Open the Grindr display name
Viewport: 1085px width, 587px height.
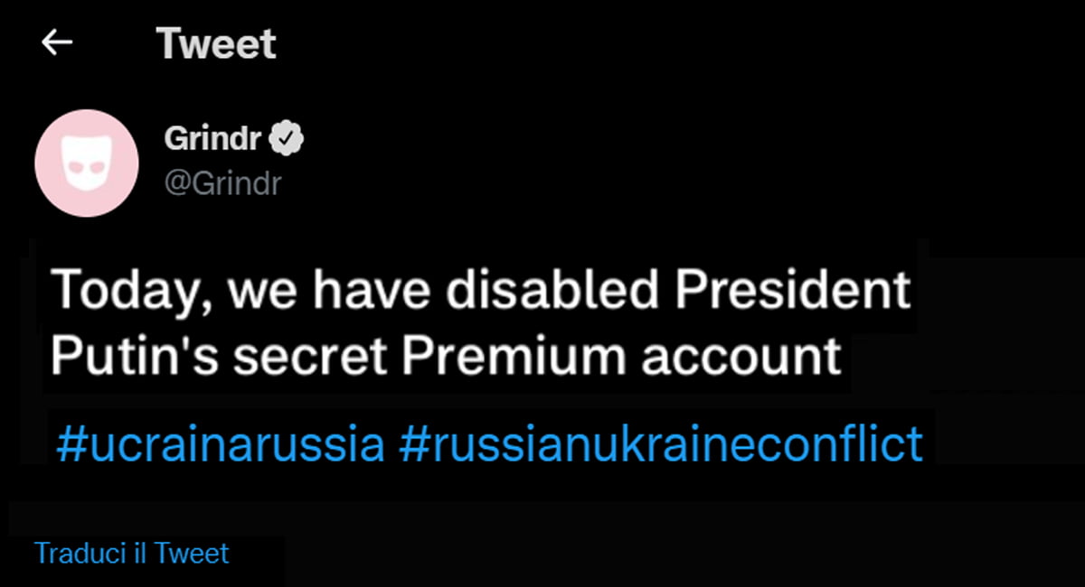click(x=213, y=139)
